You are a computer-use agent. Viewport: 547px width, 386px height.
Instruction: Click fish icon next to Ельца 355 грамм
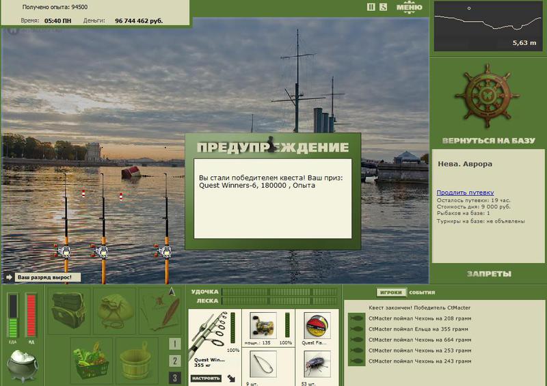pos(356,329)
